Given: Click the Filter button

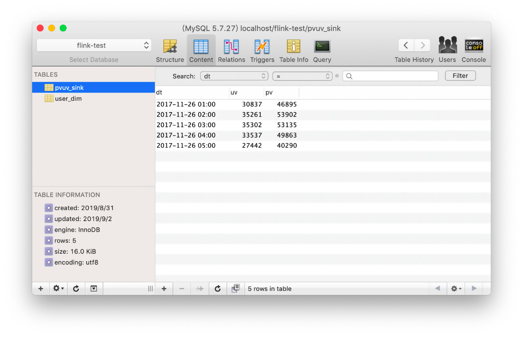Looking at the screenshot, I should (x=460, y=75).
